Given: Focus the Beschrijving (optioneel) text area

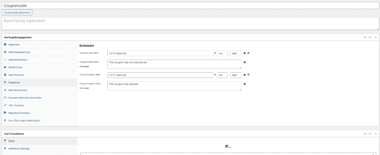Looking at the screenshot, I should click(x=190, y=23).
